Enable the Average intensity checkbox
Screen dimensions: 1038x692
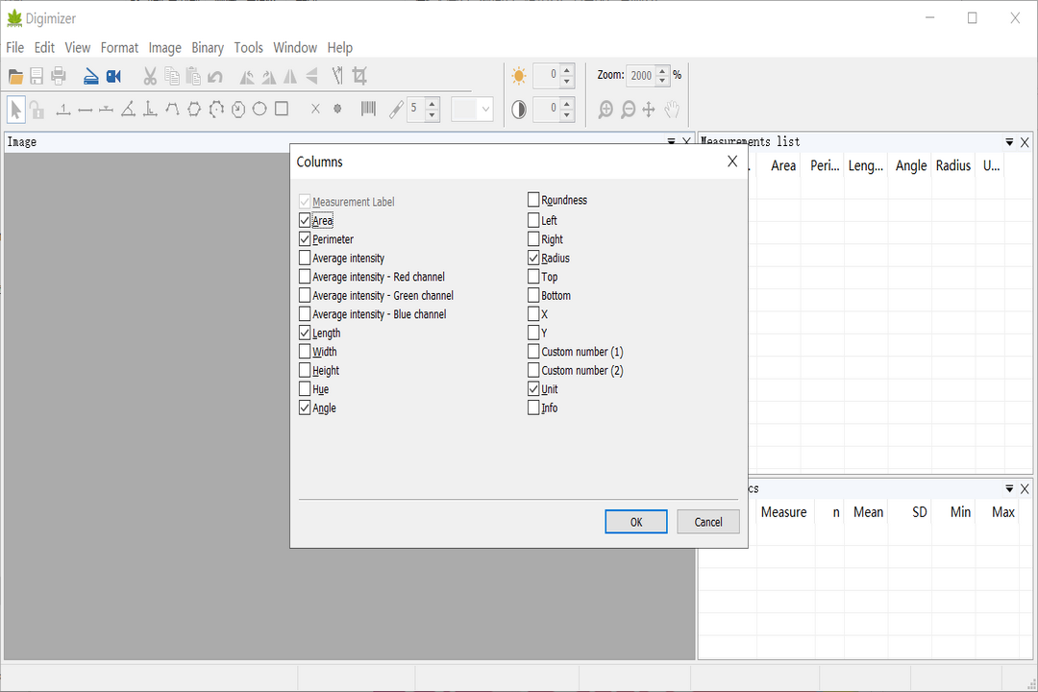coord(305,259)
